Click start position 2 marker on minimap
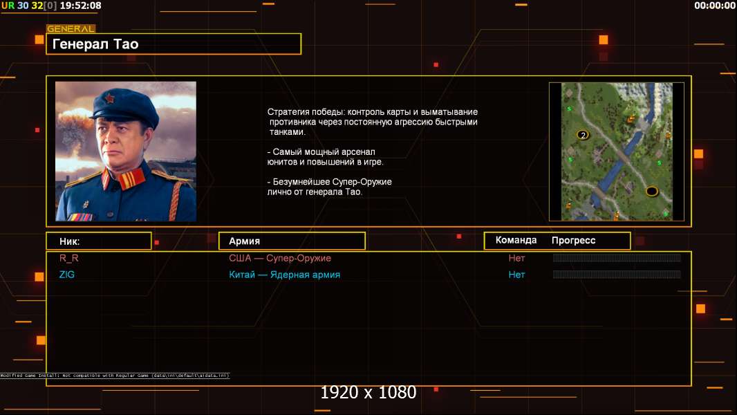Viewport: 737px width, 415px height. [x=583, y=135]
